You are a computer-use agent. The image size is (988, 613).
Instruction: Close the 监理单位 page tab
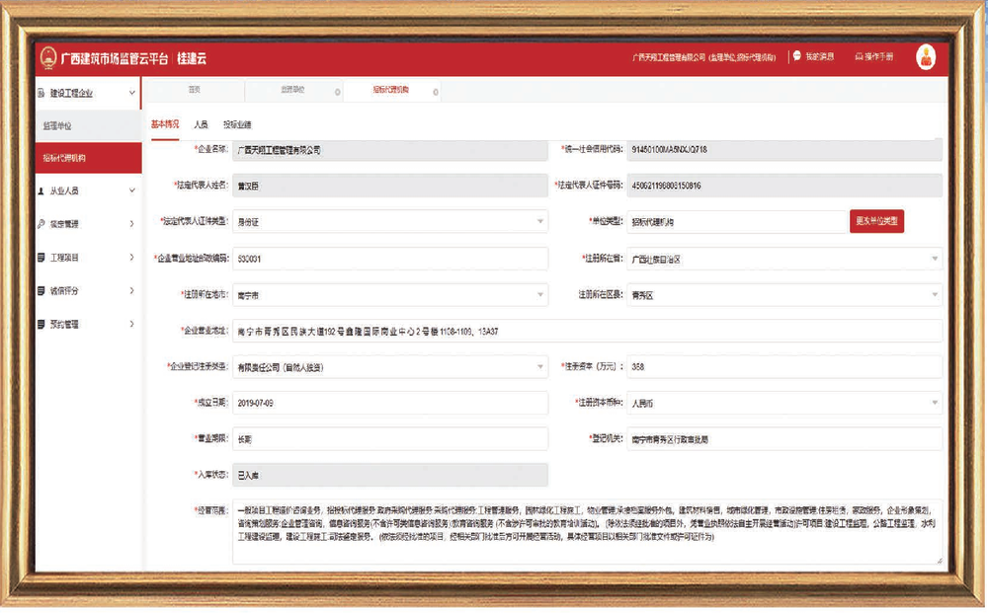pos(337,92)
